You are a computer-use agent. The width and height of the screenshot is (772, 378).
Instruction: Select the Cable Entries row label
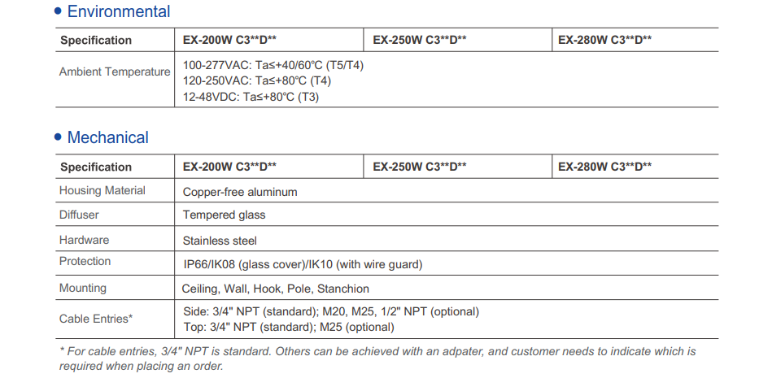pos(96,319)
